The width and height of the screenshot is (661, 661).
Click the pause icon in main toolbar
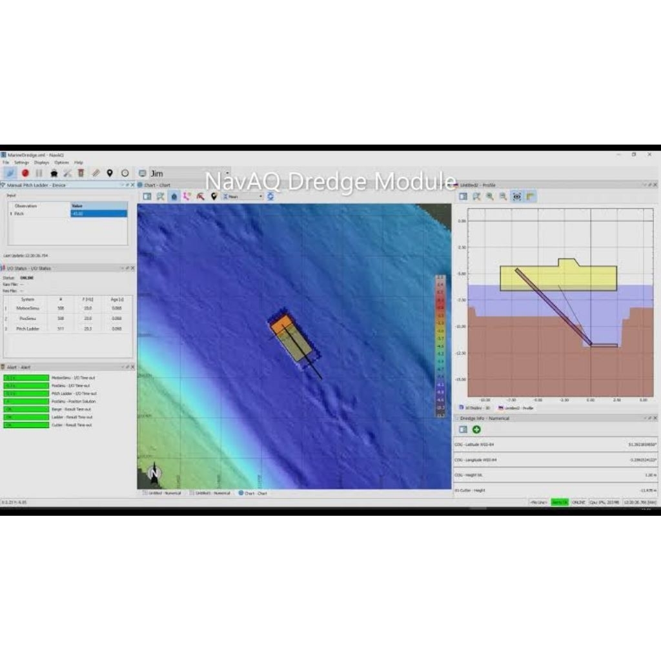pos(39,173)
